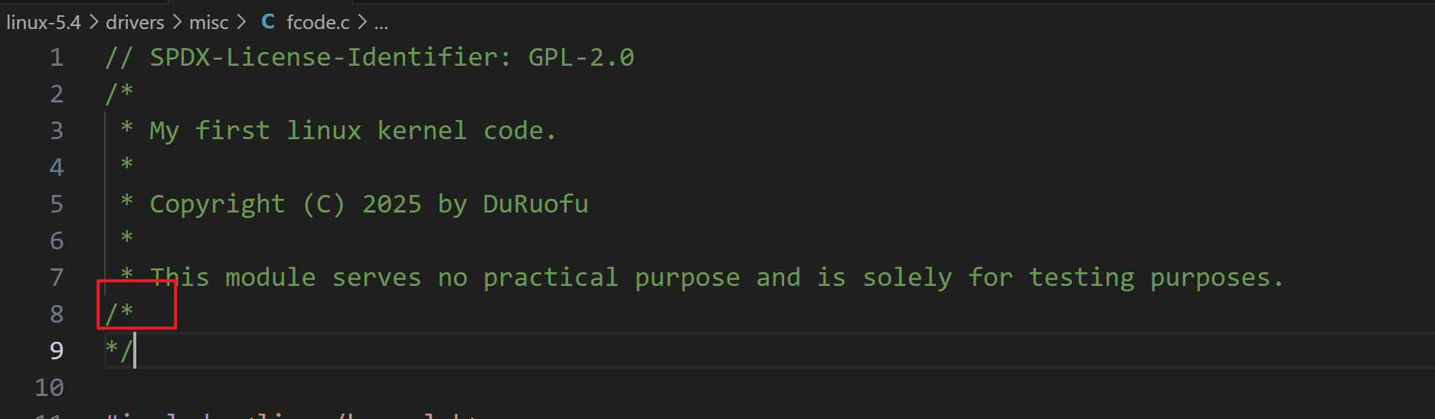The height and width of the screenshot is (419, 1435).
Task: Place cursor on the SPDX-License-Identifier text
Action: (x=324, y=57)
